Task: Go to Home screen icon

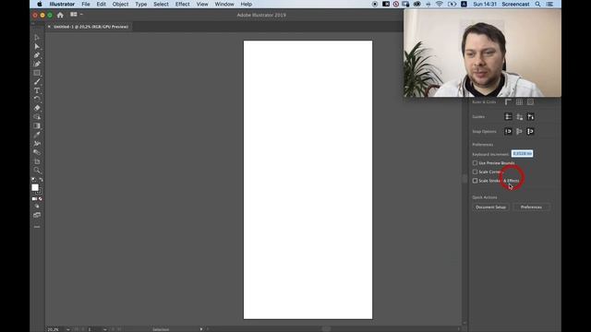Action: pos(60,15)
